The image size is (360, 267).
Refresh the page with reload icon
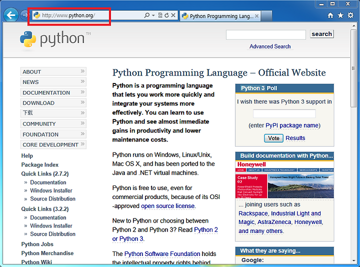click(x=166, y=15)
